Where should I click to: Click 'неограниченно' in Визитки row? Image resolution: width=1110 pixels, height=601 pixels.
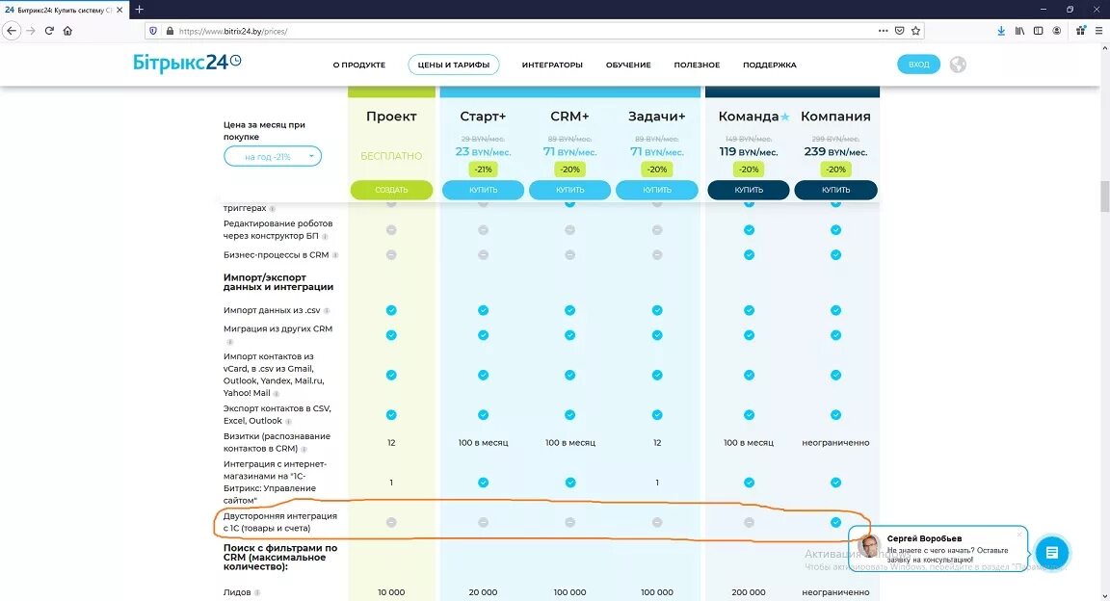pyautogui.click(x=835, y=443)
